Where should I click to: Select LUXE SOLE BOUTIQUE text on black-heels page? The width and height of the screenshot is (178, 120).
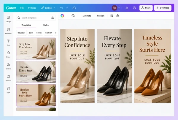click(112, 57)
